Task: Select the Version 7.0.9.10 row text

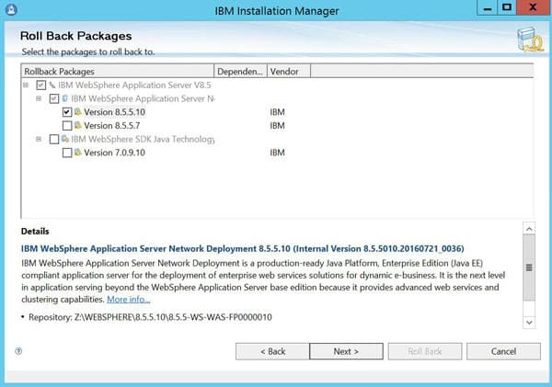Action: tap(114, 153)
